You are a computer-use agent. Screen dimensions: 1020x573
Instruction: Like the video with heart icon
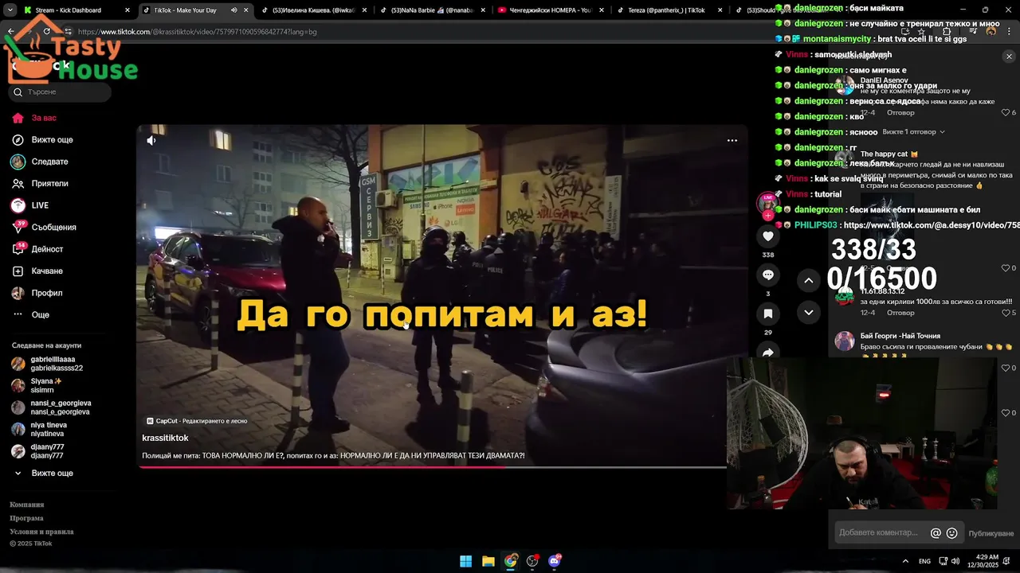pyautogui.click(x=768, y=236)
